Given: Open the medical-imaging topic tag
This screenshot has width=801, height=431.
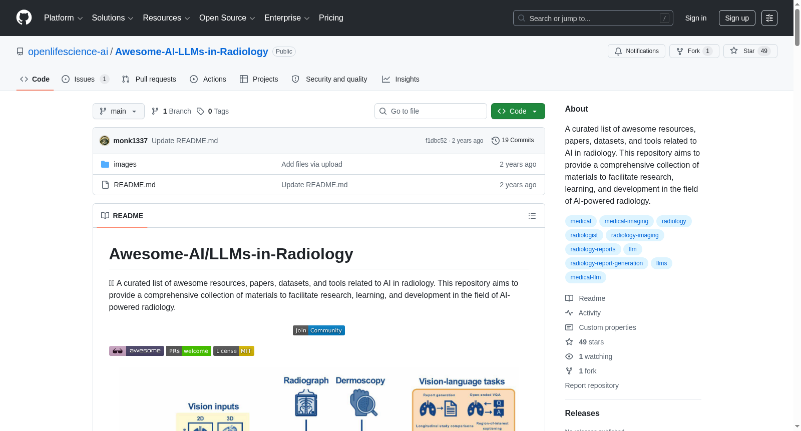Looking at the screenshot, I should 626,221.
